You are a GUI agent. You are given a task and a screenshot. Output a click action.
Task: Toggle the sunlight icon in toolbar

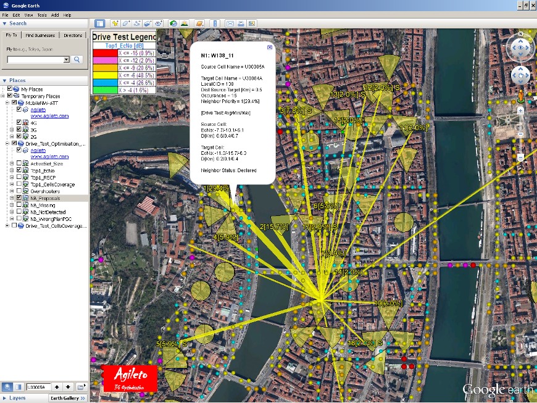pyautogui.click(x=185, y=23)
